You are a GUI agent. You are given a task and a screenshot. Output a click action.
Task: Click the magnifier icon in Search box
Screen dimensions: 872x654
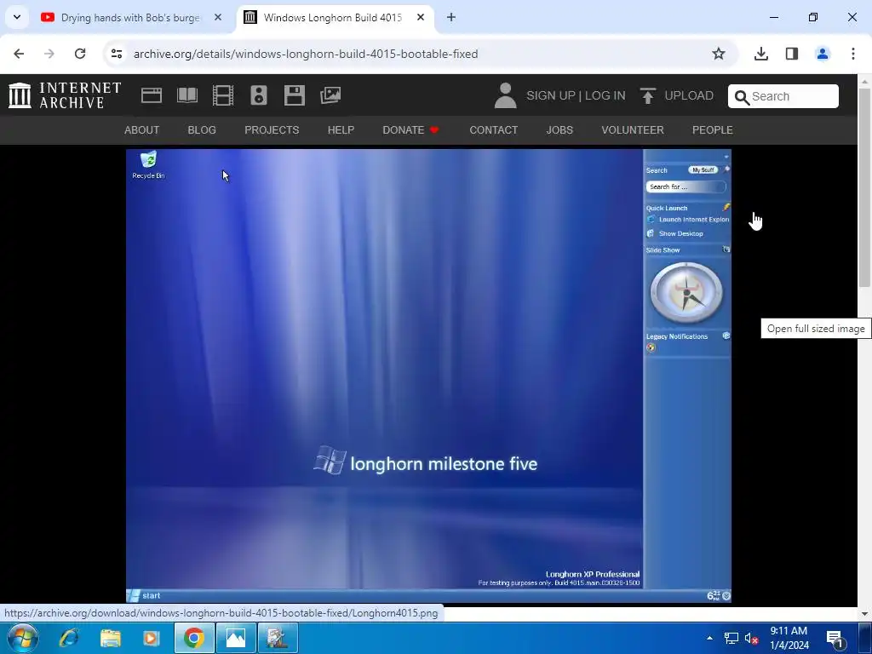point(742,97)
